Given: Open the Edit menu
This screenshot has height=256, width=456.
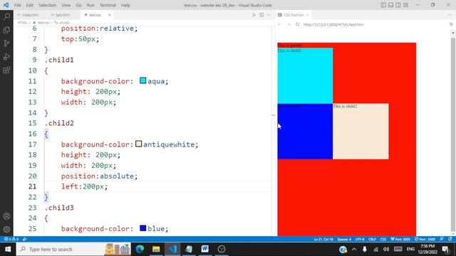Looking at the screenshot, I should click(29, 5).
